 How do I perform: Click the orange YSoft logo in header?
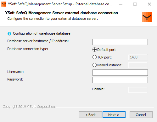(x=147, y=17)
